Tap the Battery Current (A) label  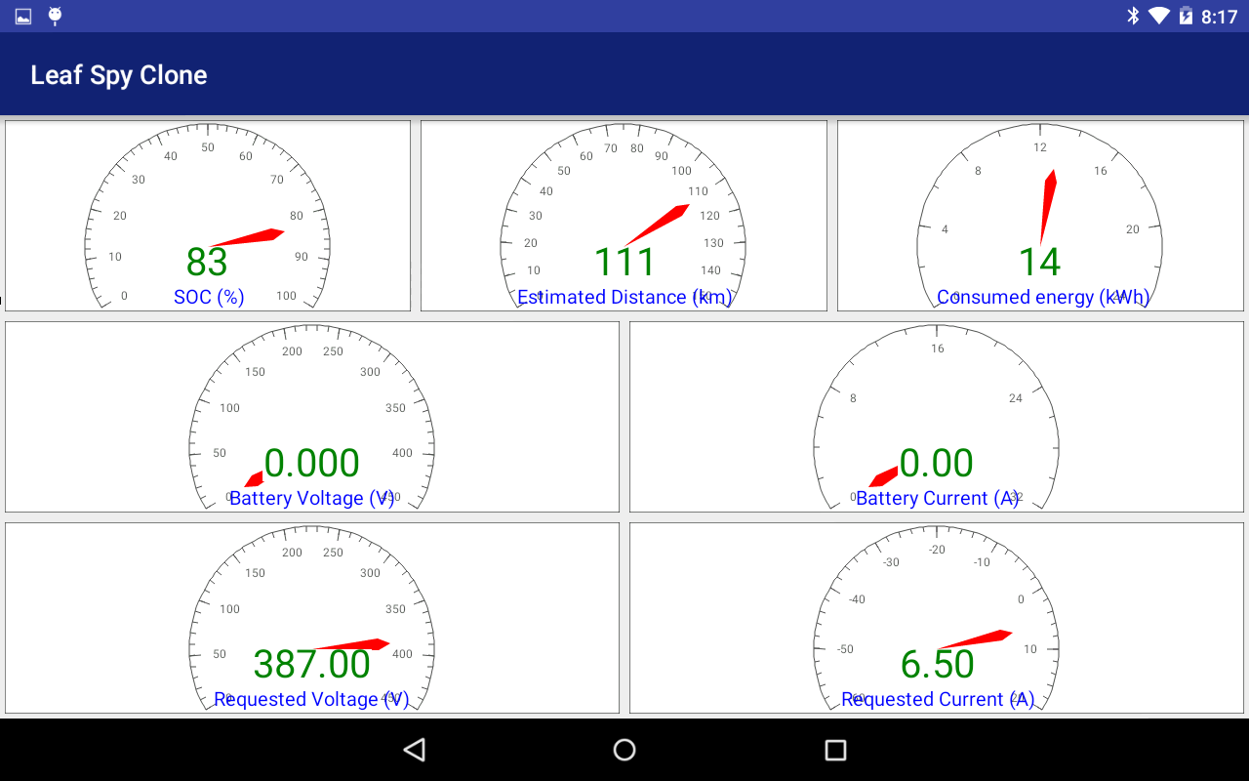pyautogui.click(x=938, y=498)
